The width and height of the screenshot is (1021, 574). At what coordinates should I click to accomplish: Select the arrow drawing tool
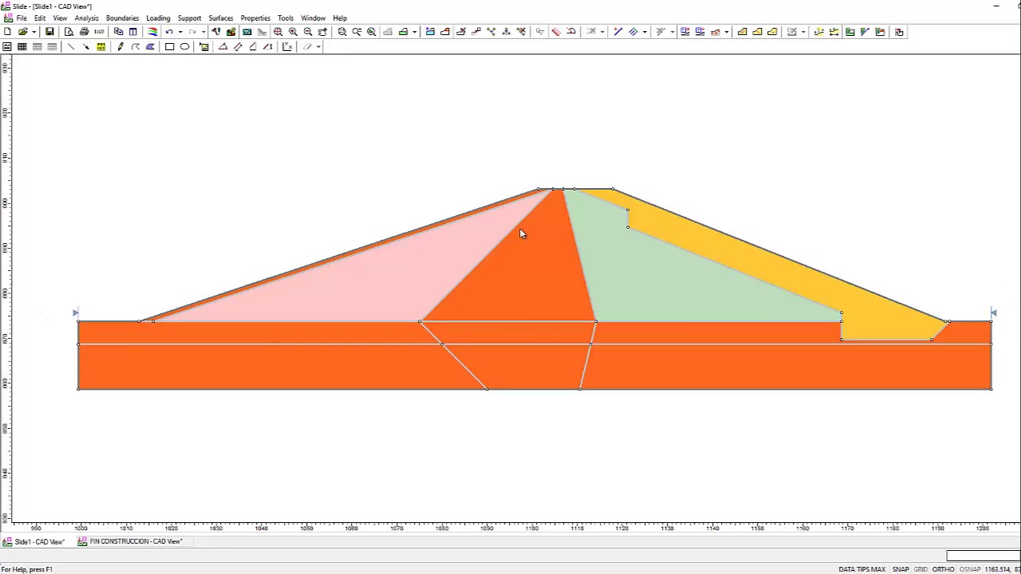(86, 47)
